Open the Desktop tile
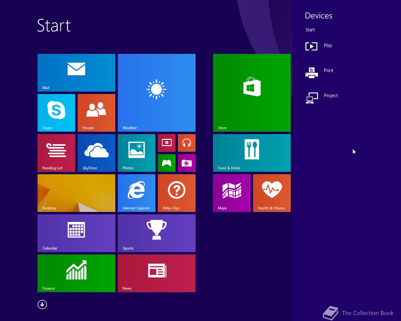Viewport: 401px width, 321px height. tap(76, 193)
